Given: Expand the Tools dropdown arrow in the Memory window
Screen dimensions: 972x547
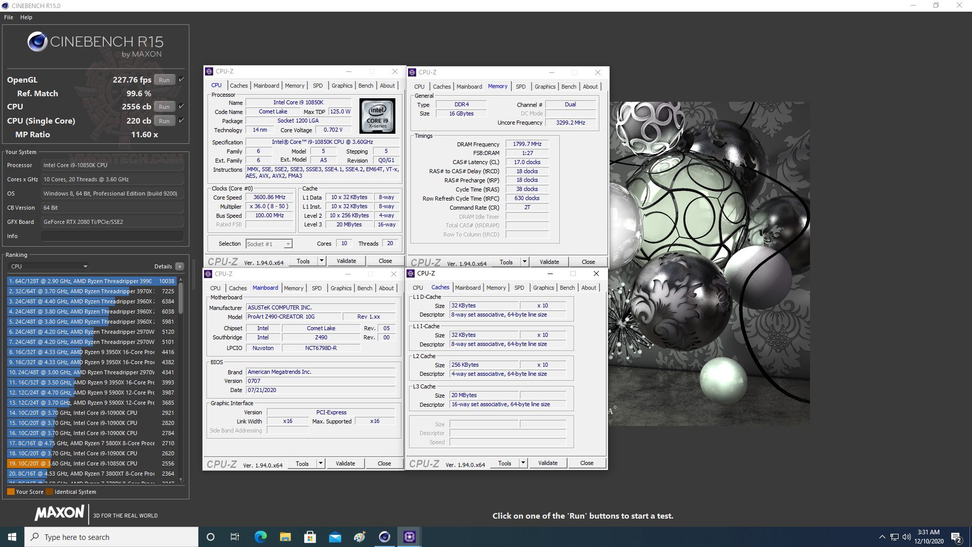Looking at the screenshot, I should (524, 262).
